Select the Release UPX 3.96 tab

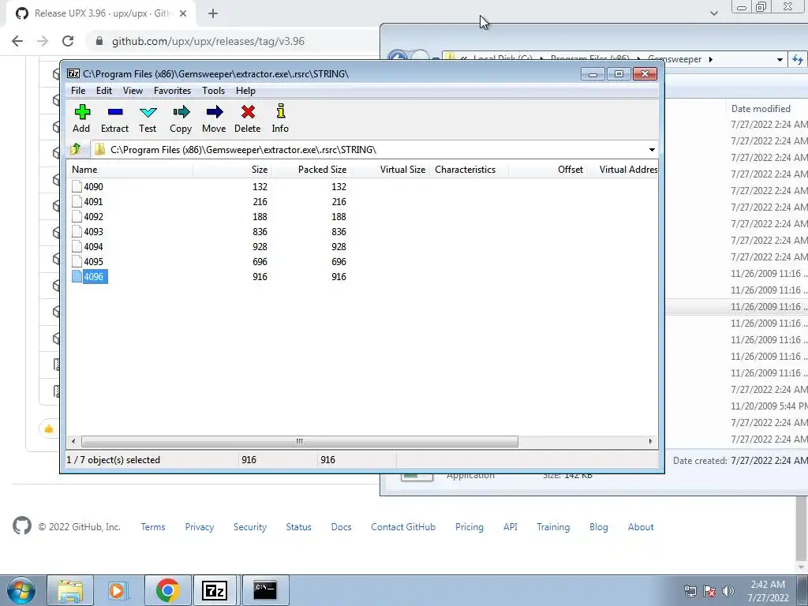[x=100, y=13]
